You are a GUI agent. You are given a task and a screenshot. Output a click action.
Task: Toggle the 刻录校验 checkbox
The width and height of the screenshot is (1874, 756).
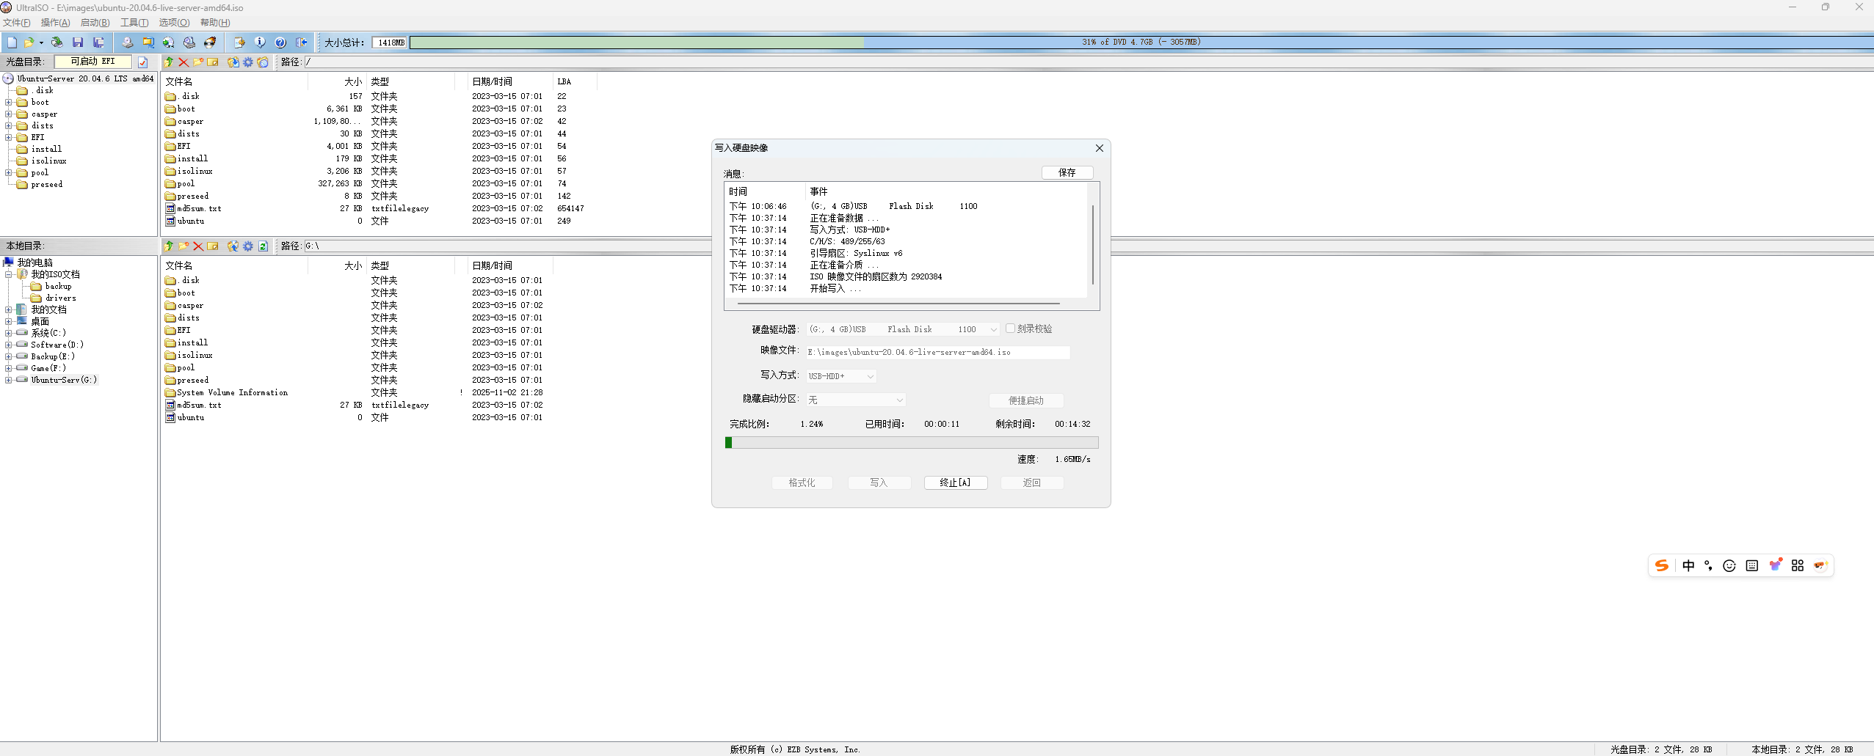click(x=1011, y=329)
